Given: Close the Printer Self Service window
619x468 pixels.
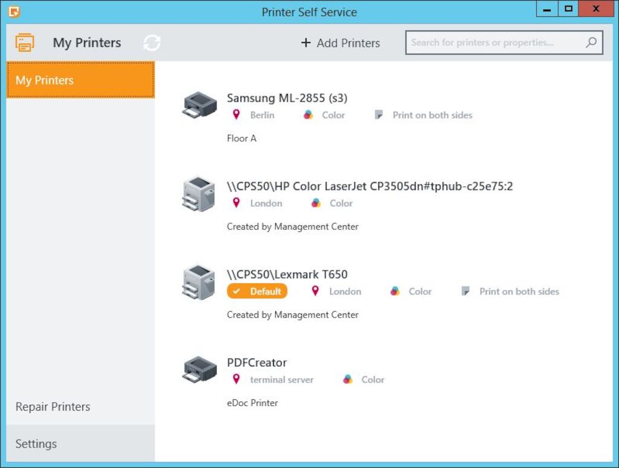Looking at the screenshot, I should (595, 8).
